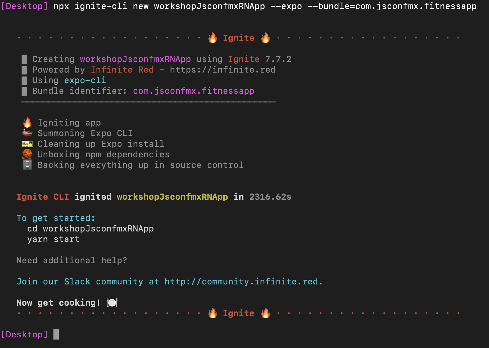Viewport: 489px width, 348px height.
Task: Click 'cd workshopJsconfmxRNApp' command line
Action: pos(90,229)
